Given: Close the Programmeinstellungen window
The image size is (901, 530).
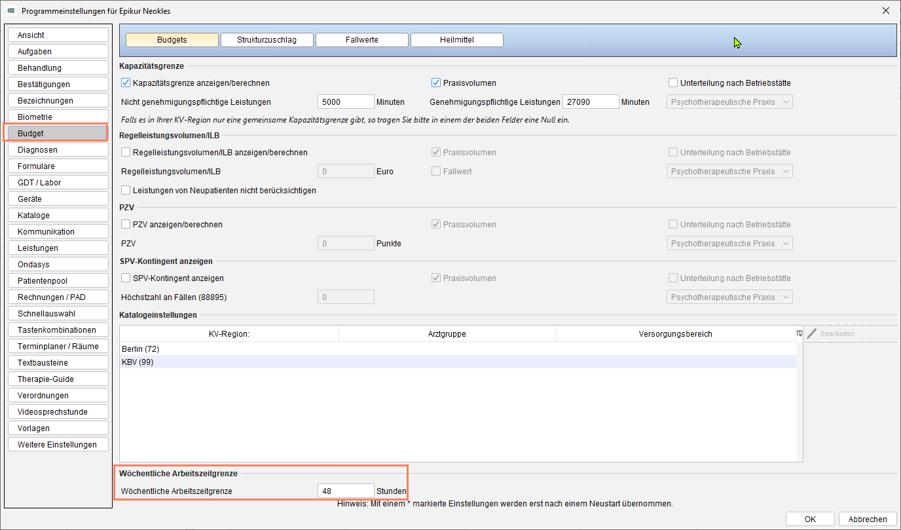Looking at the screenshot, I should tap(886, 10).
